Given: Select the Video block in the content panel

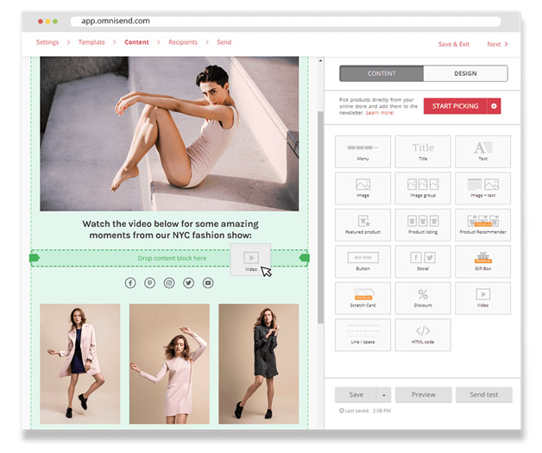Looking at the screenshot, I should pyautogui.click(x=482, y=299).
